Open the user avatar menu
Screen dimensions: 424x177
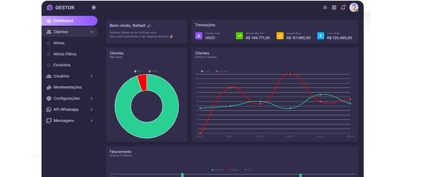point(354,7)
